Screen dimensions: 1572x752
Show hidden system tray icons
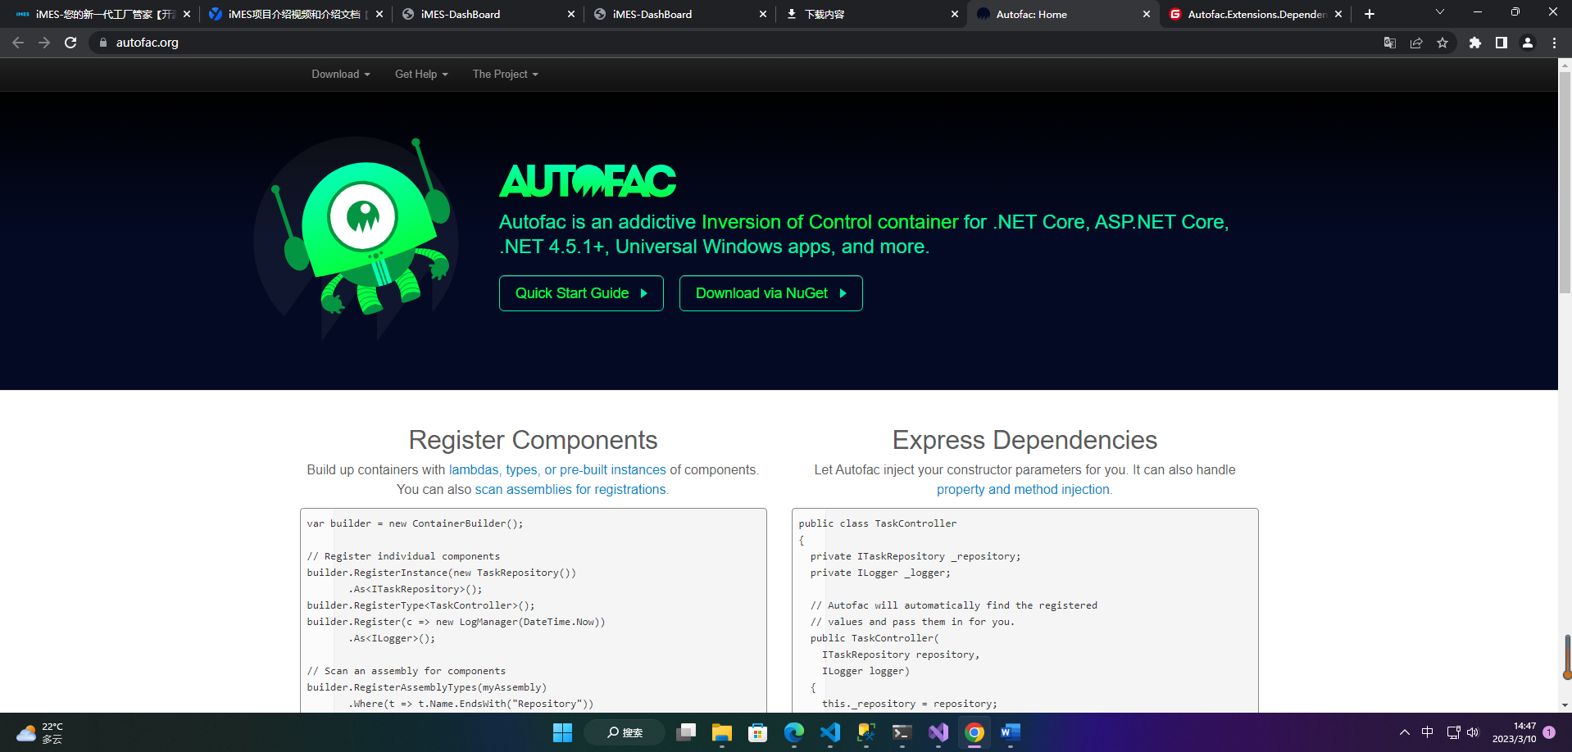pyautogui.click(x=1405, y=732)
